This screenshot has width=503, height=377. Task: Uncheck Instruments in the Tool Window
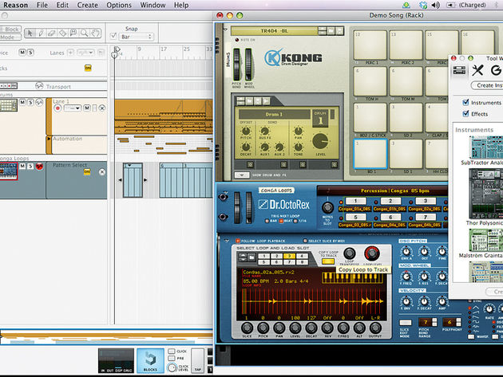pos(465,102)
